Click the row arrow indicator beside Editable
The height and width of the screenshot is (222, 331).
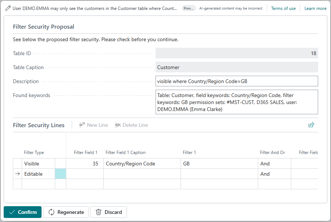(x=18, y=174)
